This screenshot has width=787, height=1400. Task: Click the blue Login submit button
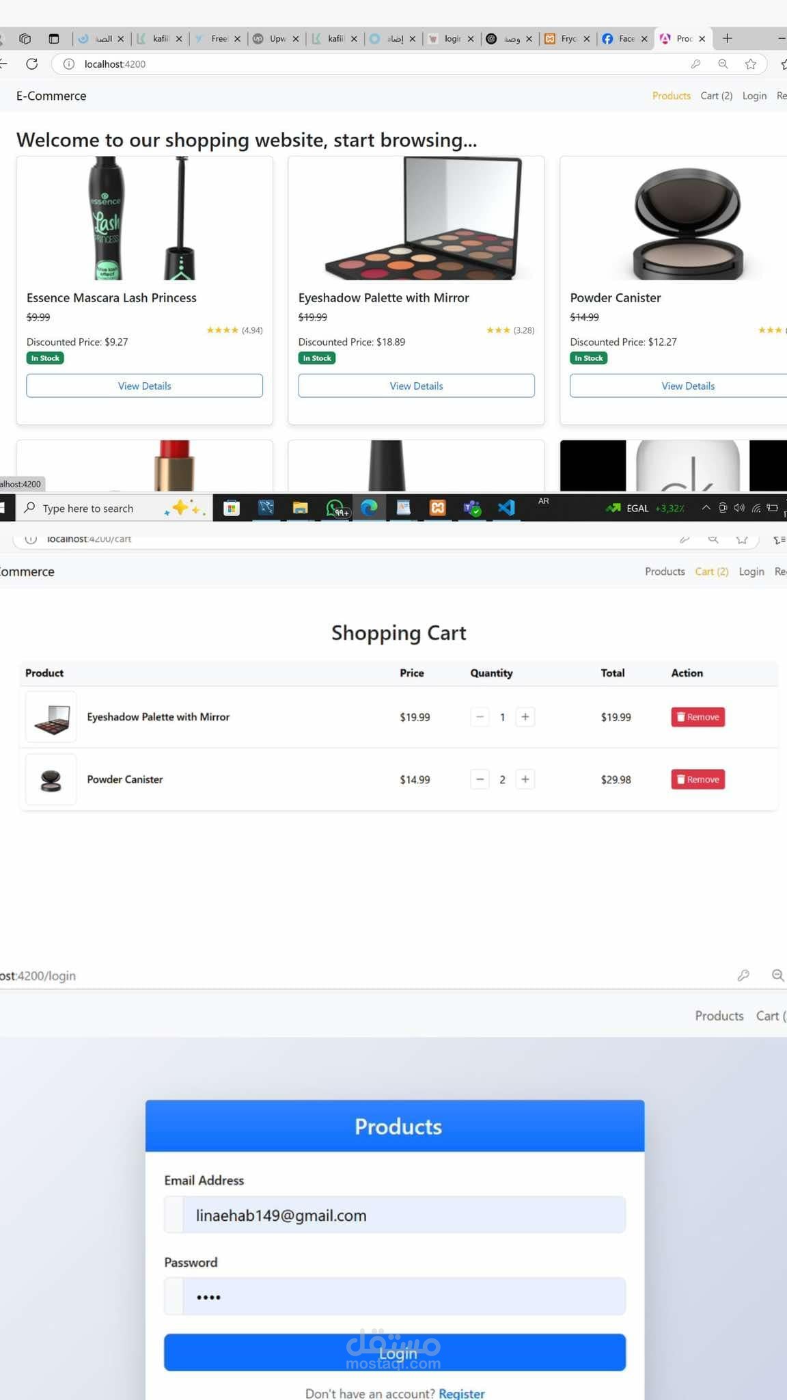coord(395,1352)
